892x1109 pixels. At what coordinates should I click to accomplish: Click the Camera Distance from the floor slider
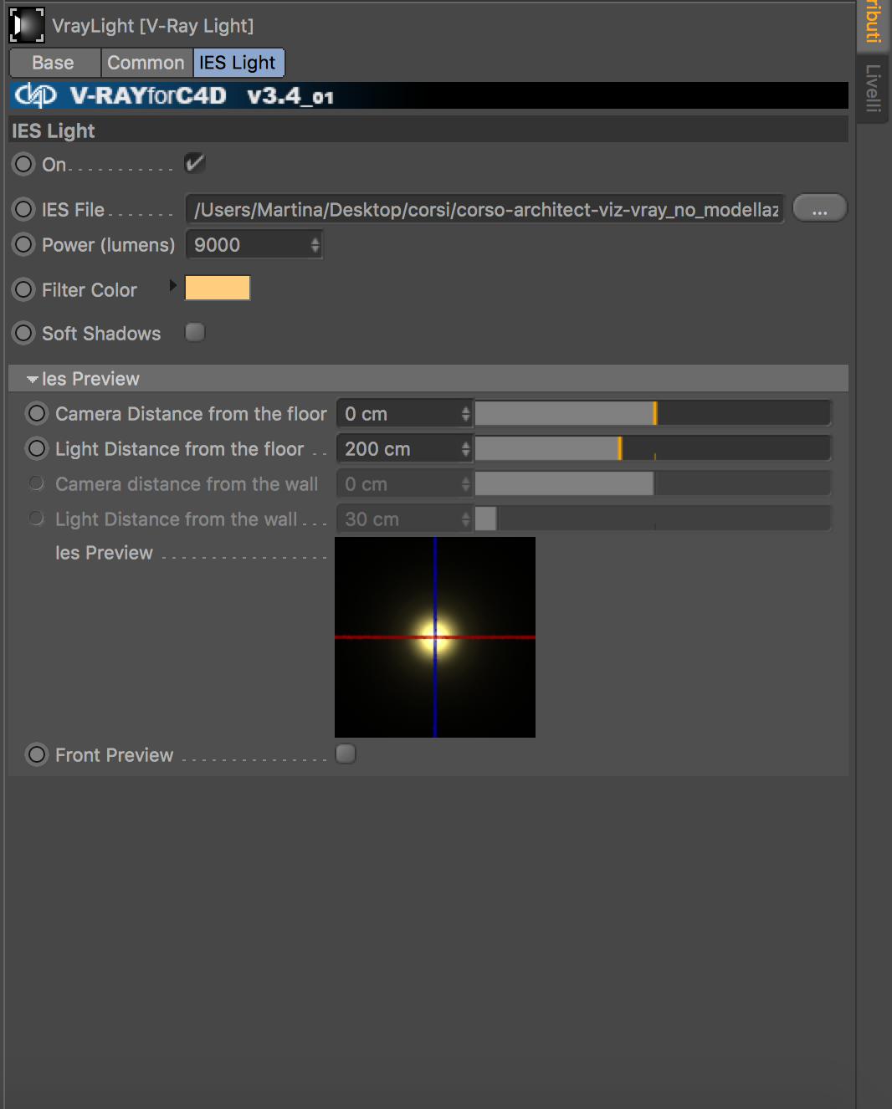[x=653, y=413]
